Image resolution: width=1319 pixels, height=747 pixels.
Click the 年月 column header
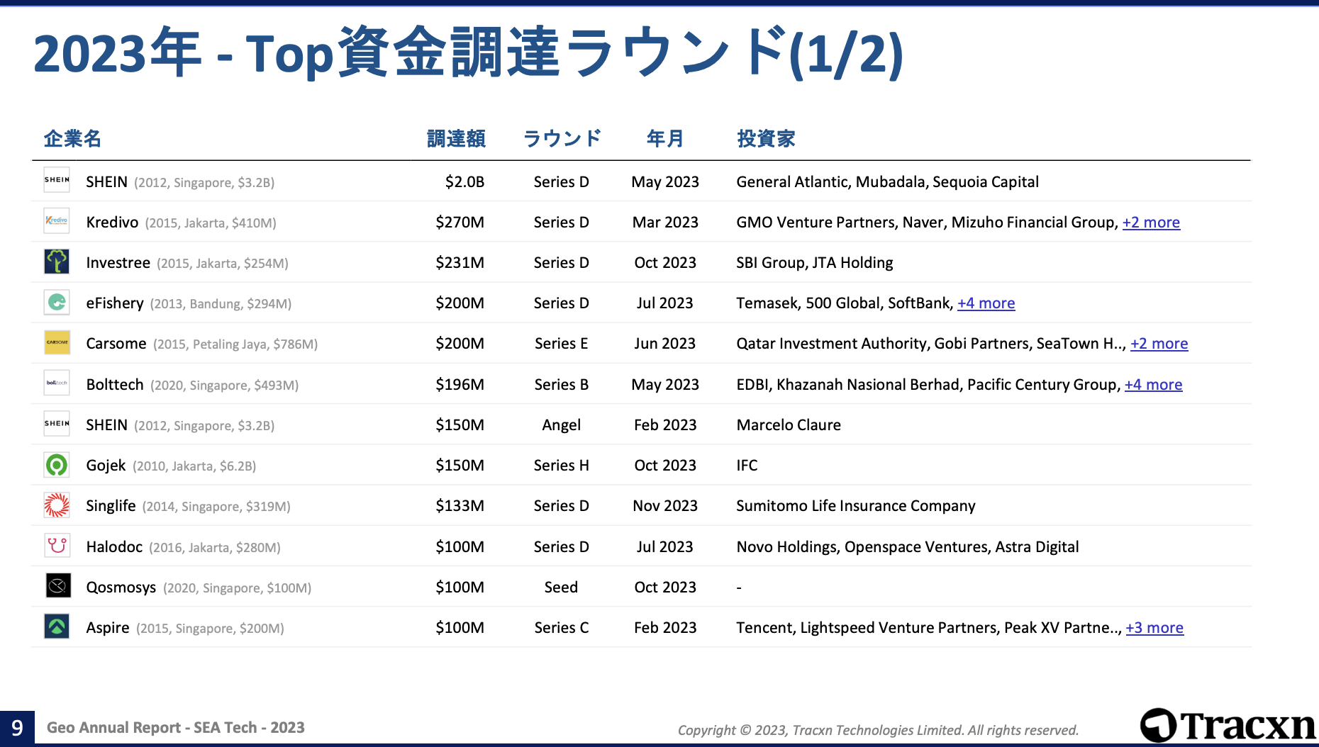pyautogui.click(x=665, y=138)
